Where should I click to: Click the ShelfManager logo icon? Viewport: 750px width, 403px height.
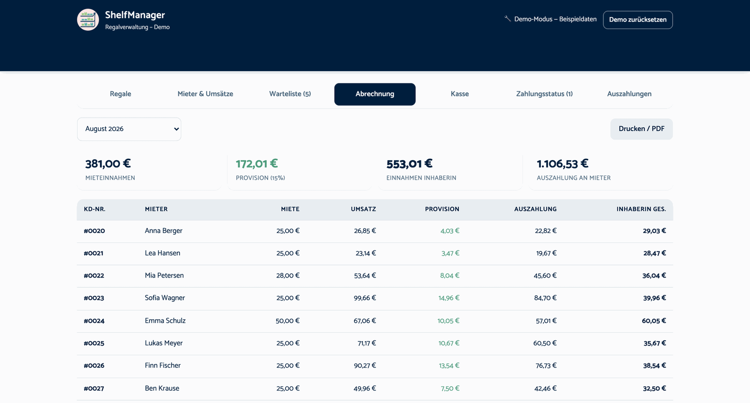click(x=88, y=20)
